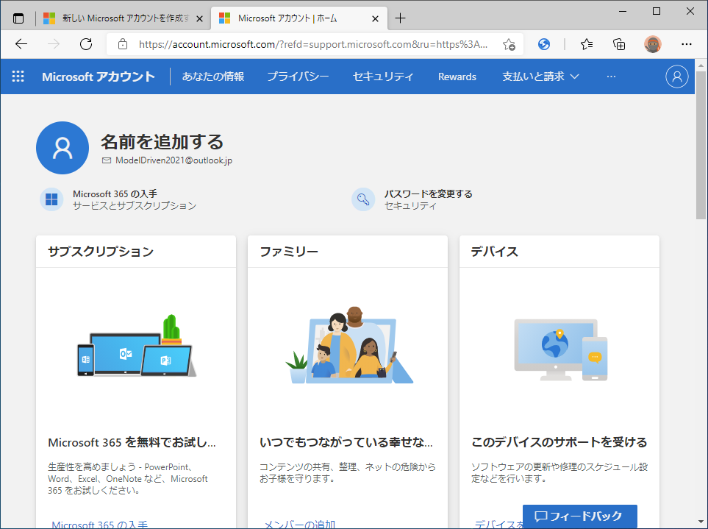The height and width of the screenshot is (529, 708).
Task: Open Rewards in the navigation
Action: 457,77
